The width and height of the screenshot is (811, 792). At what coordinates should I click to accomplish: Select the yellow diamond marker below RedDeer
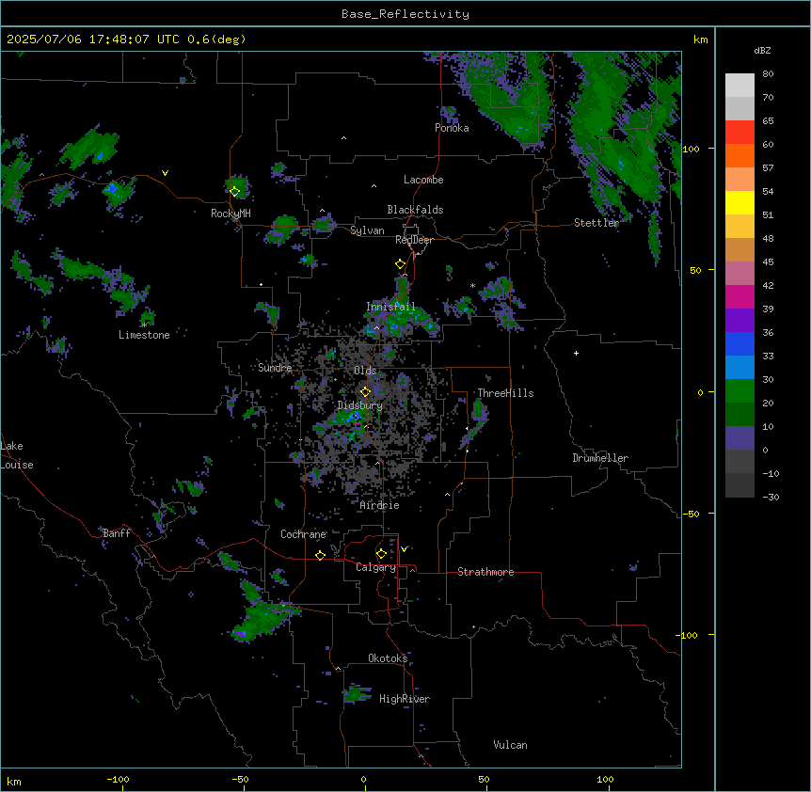401,264
